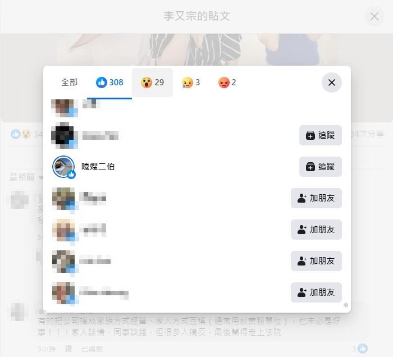Open the Sad reactions tab with 3
The image size is (393, 357).
coord(191,83)
